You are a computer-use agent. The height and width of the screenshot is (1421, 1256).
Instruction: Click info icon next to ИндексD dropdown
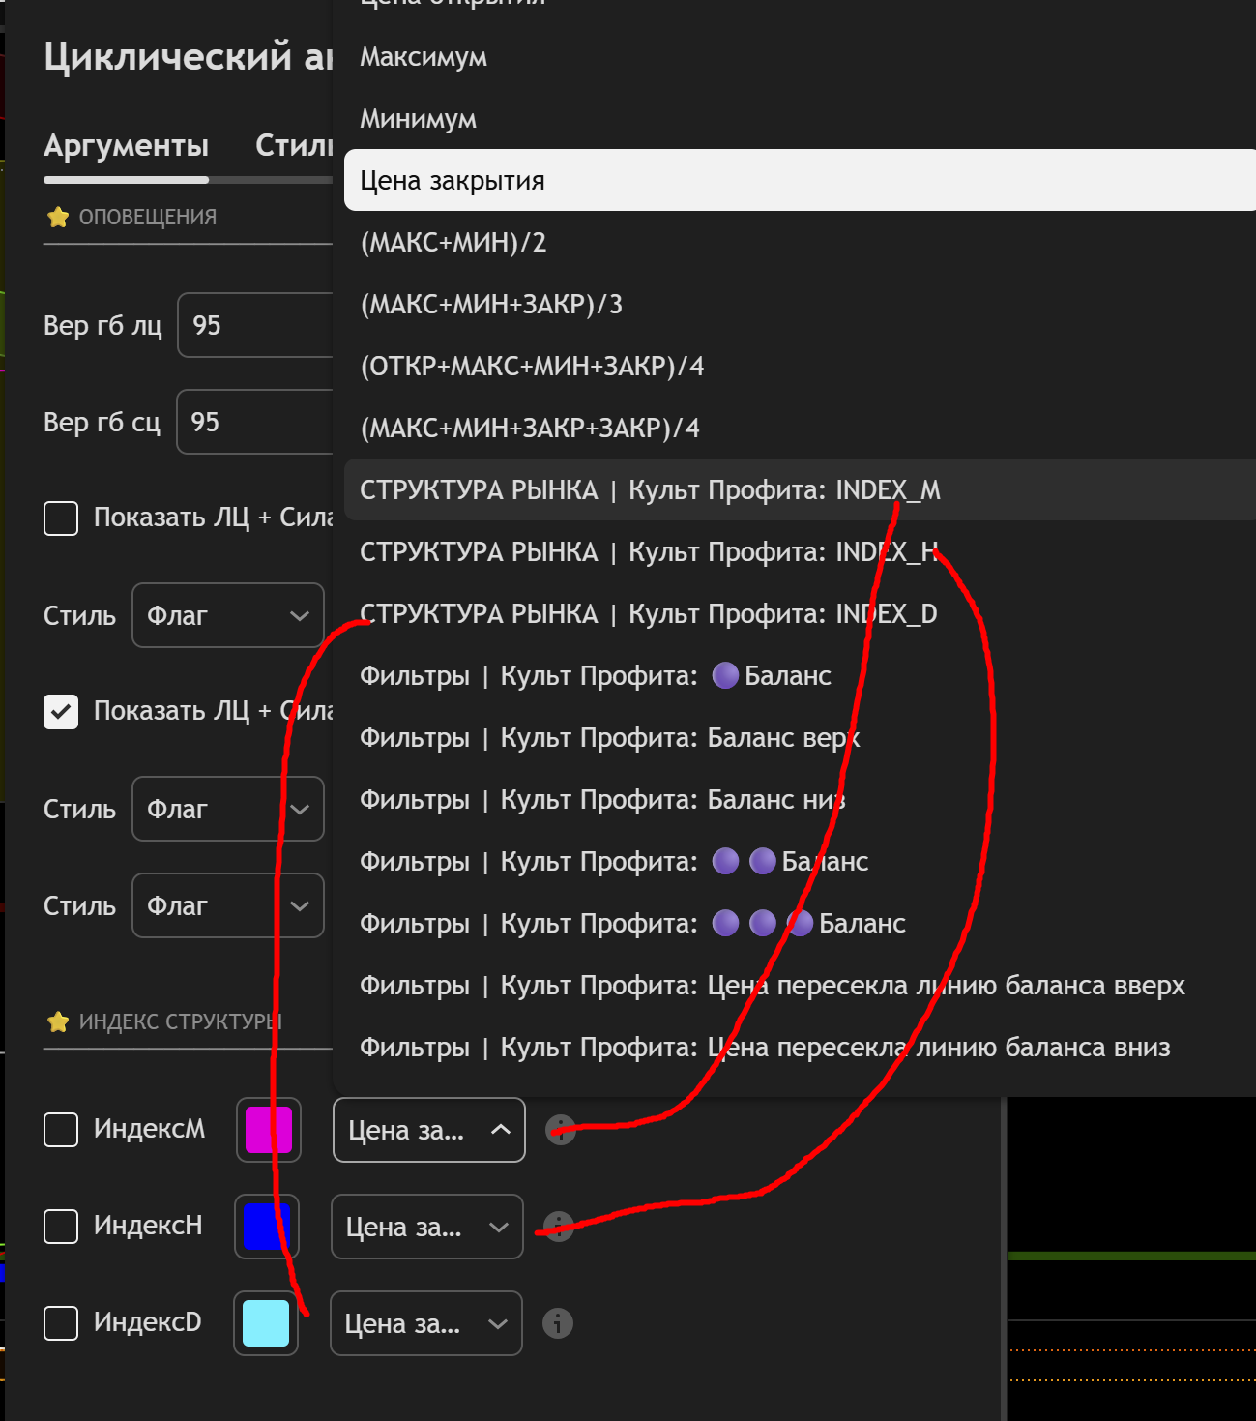click(558, 1323)
